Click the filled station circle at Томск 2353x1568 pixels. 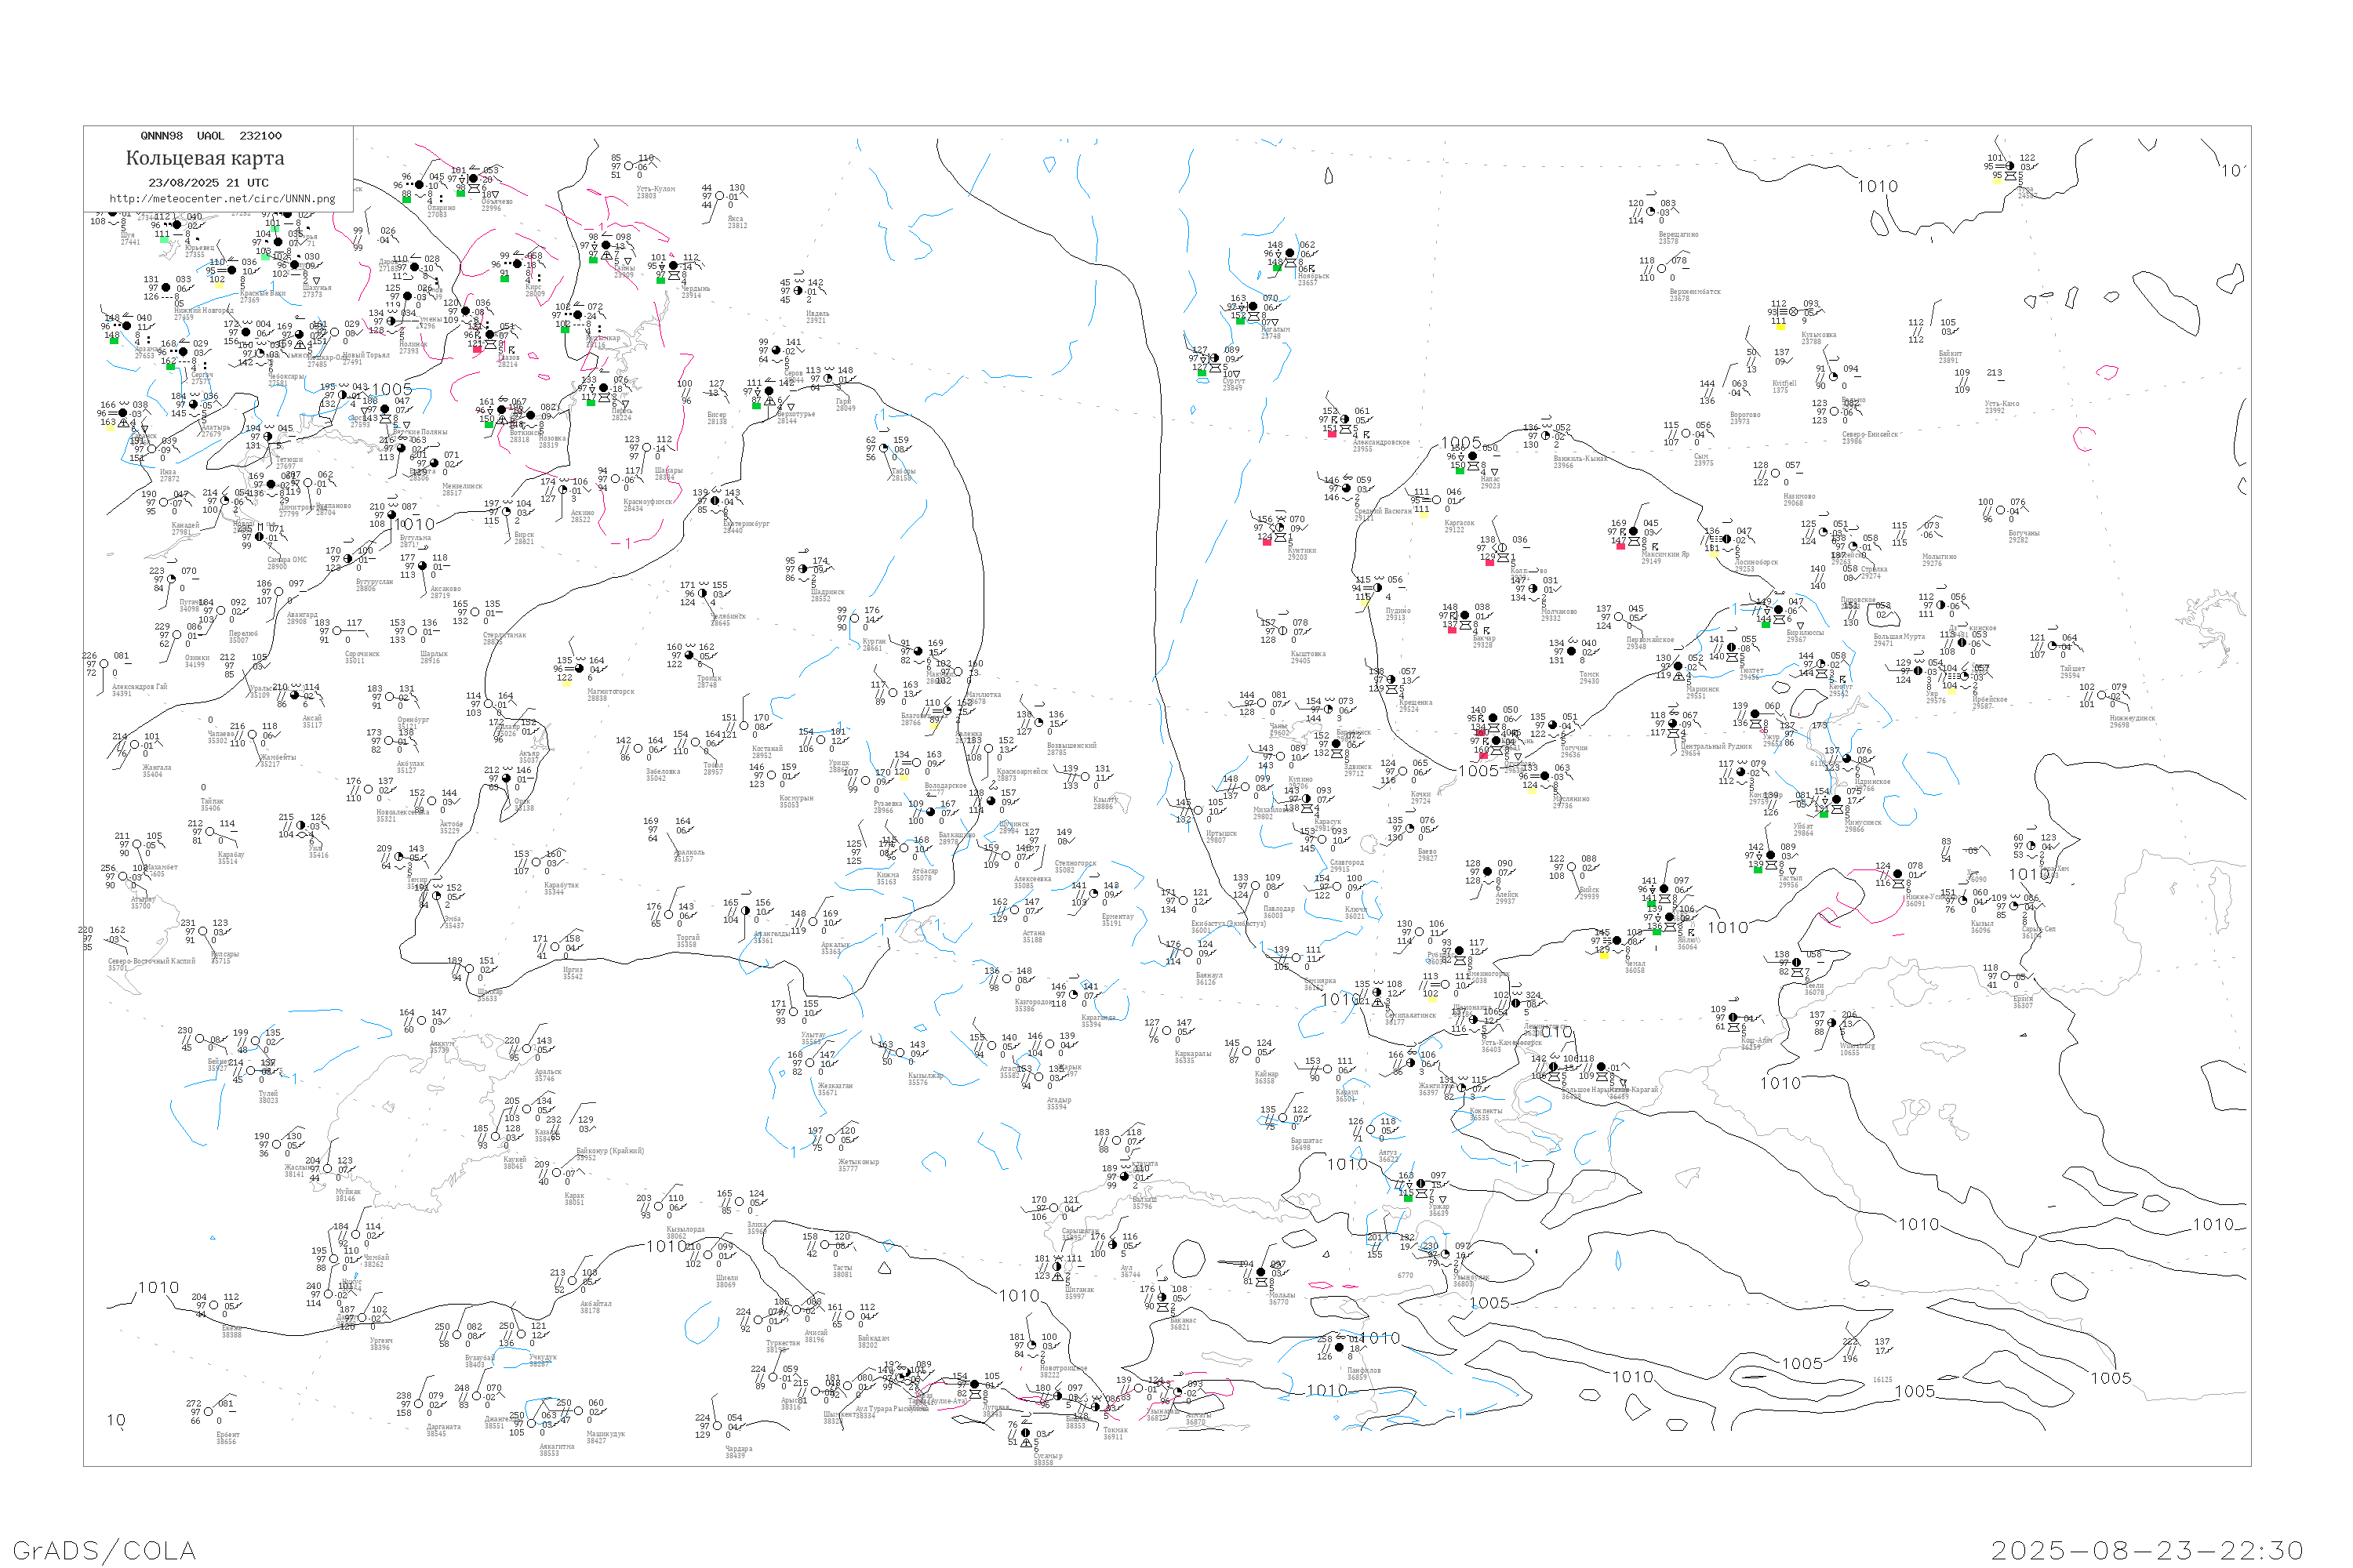tap(1571, 651)
